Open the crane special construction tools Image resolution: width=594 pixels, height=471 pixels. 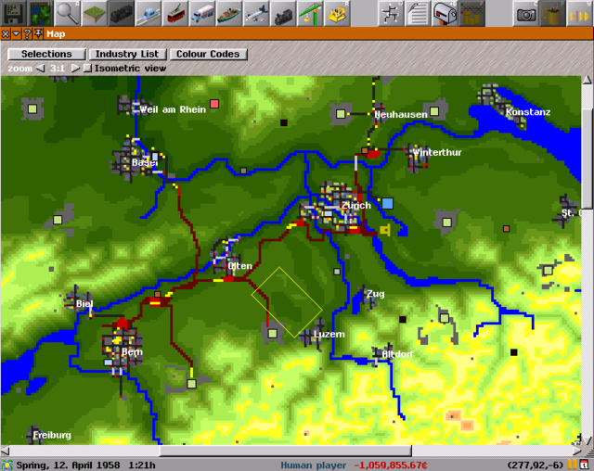pos(309,13)
